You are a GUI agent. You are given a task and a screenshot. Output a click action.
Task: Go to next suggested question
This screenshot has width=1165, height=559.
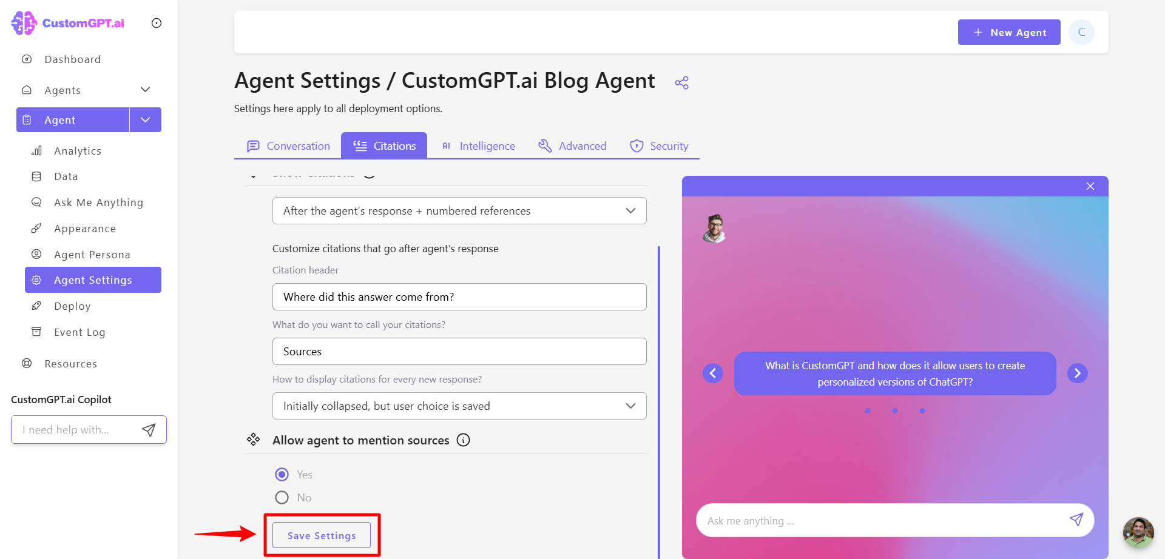point(1078,373)
